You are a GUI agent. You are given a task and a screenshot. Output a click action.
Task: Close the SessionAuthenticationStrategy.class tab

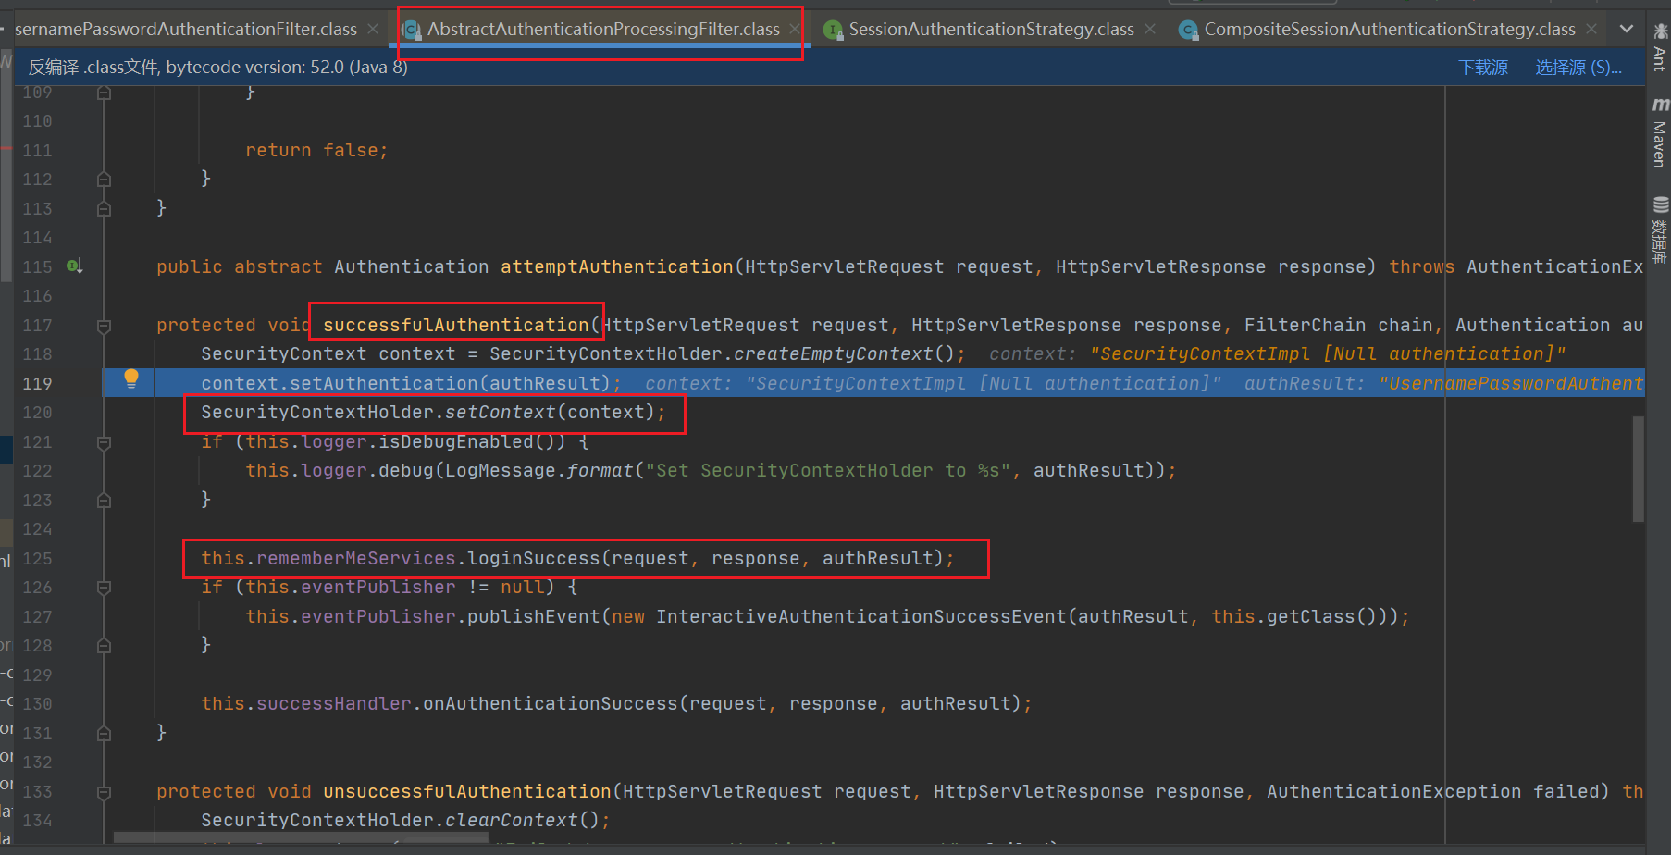(x=1150, y=29)
